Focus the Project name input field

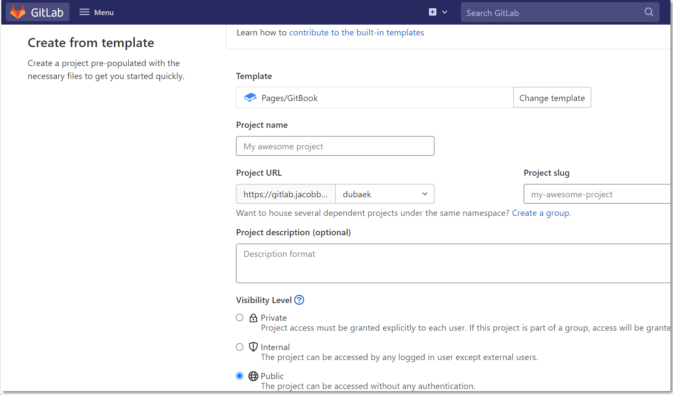pos(335,146)
